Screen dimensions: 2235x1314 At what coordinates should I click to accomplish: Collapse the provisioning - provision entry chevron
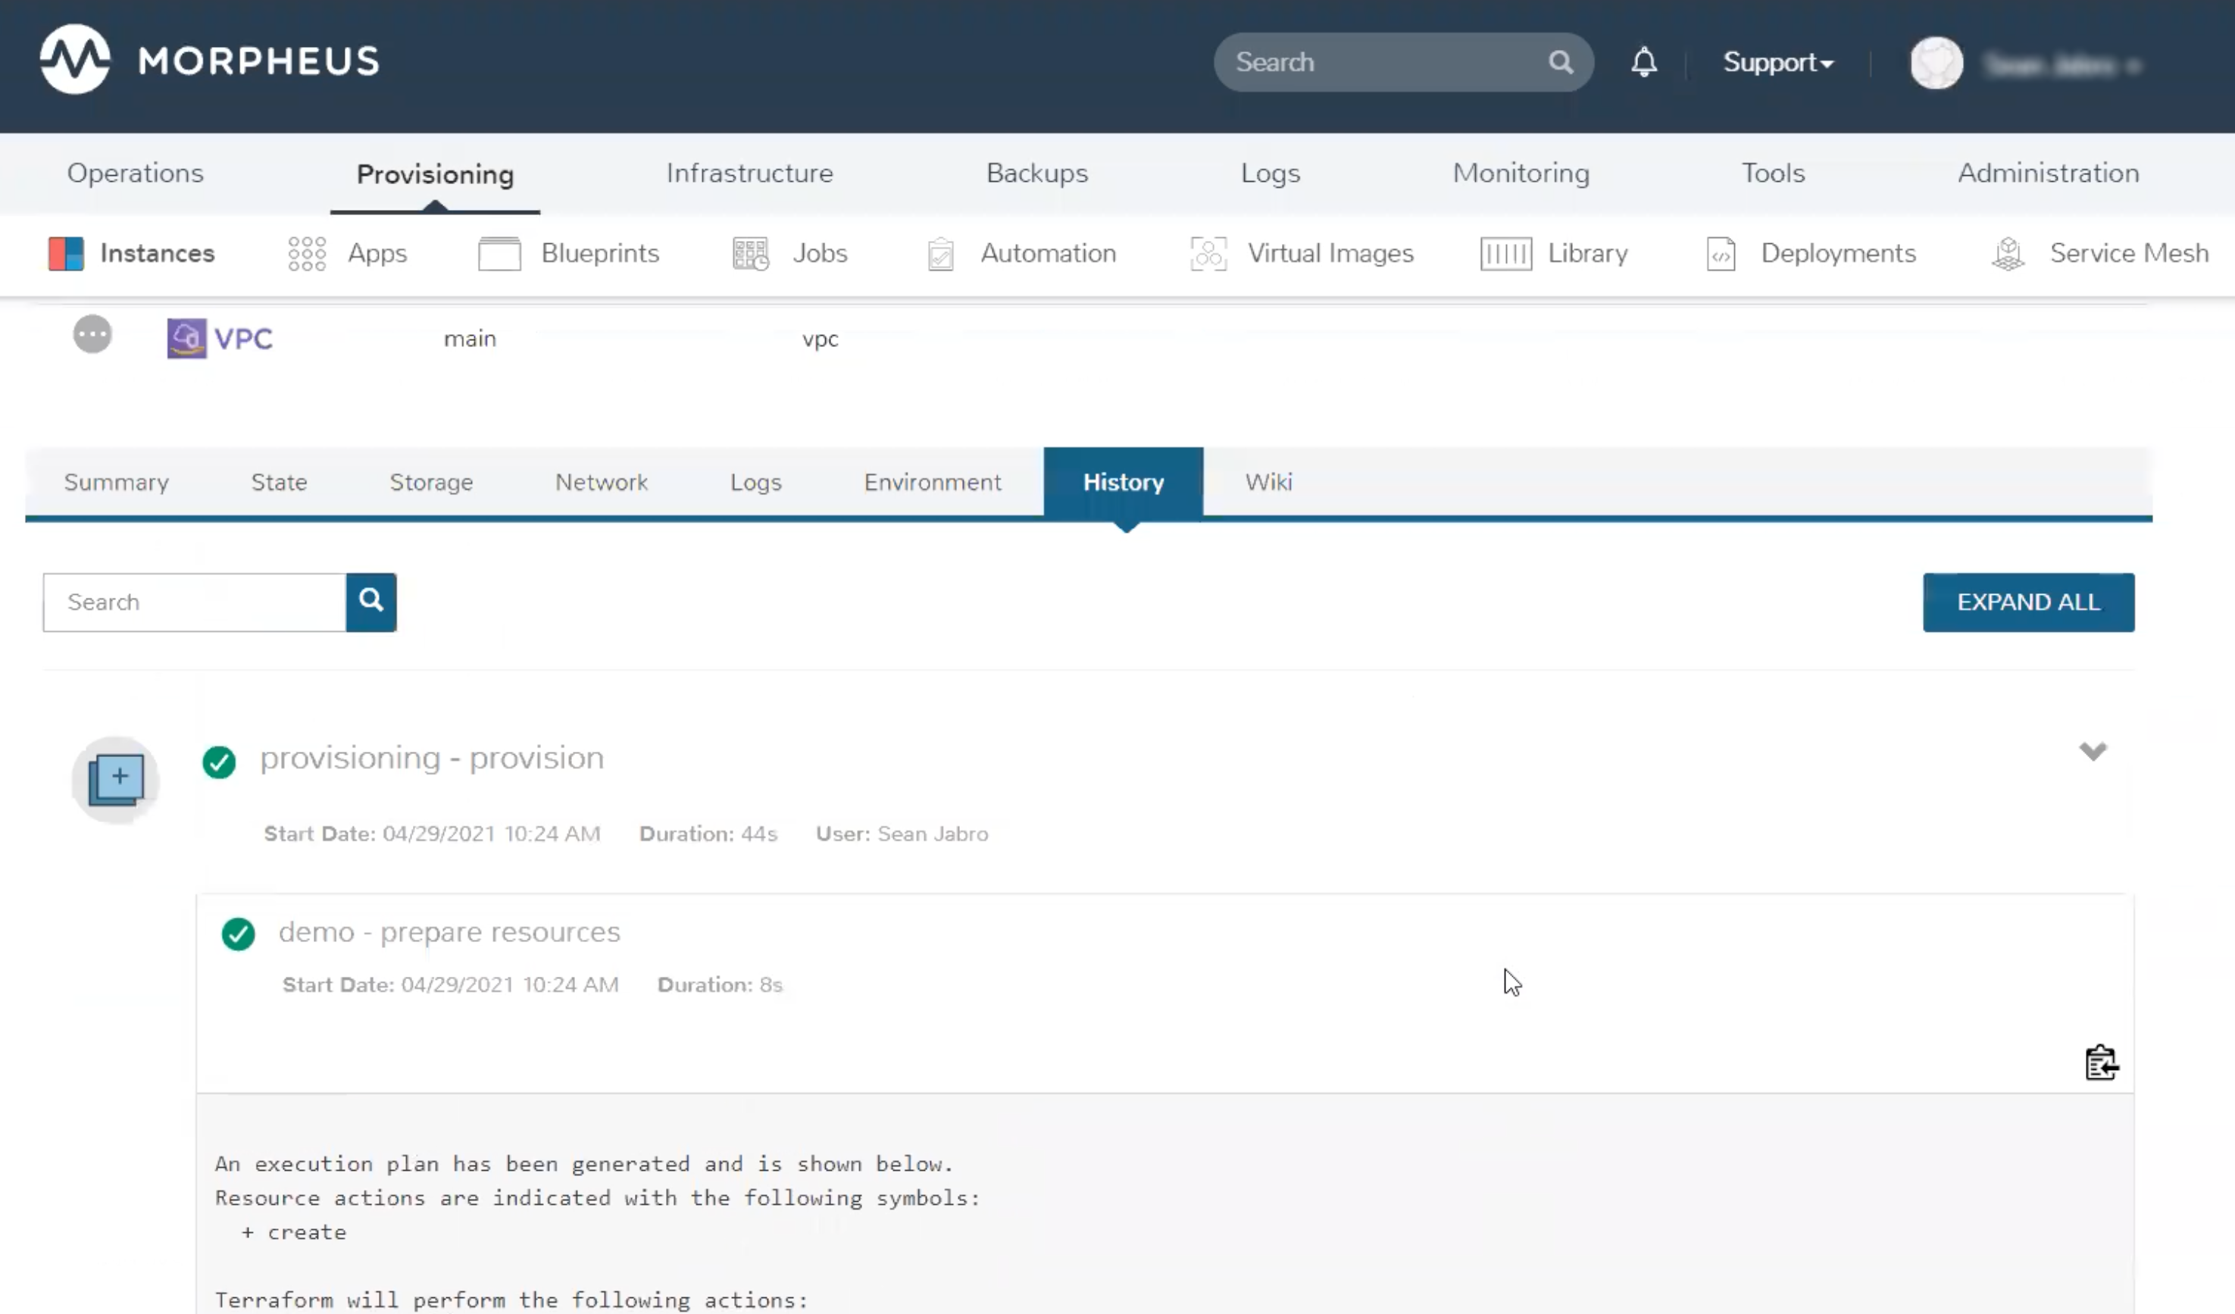(x=2093, y=752)
